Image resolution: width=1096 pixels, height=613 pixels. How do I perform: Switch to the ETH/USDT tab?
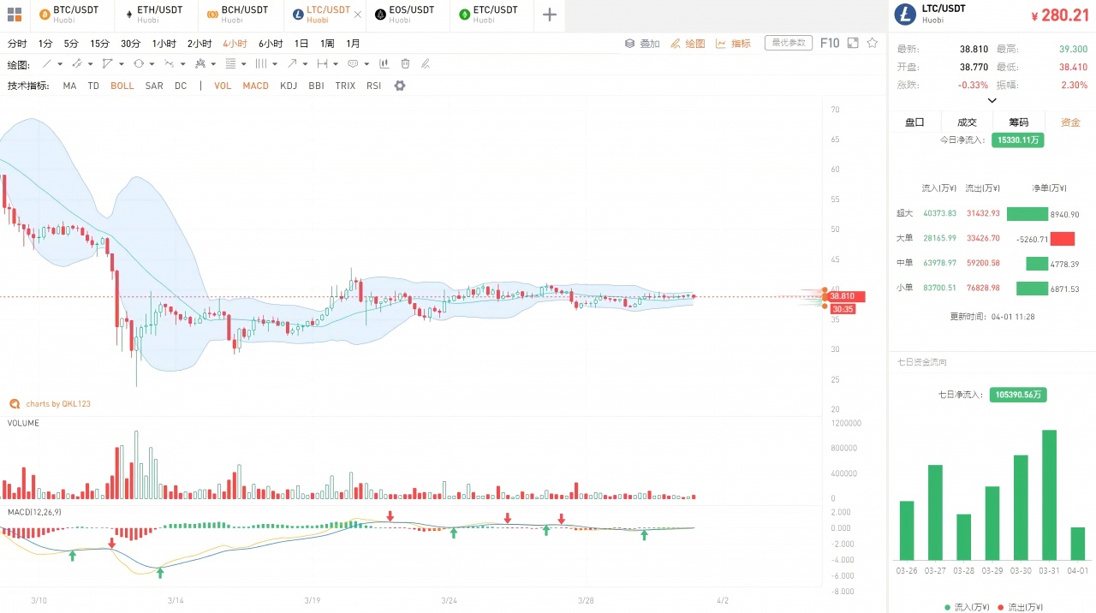click(x=154, y=15)
